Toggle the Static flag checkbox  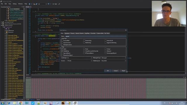[62, 49]
